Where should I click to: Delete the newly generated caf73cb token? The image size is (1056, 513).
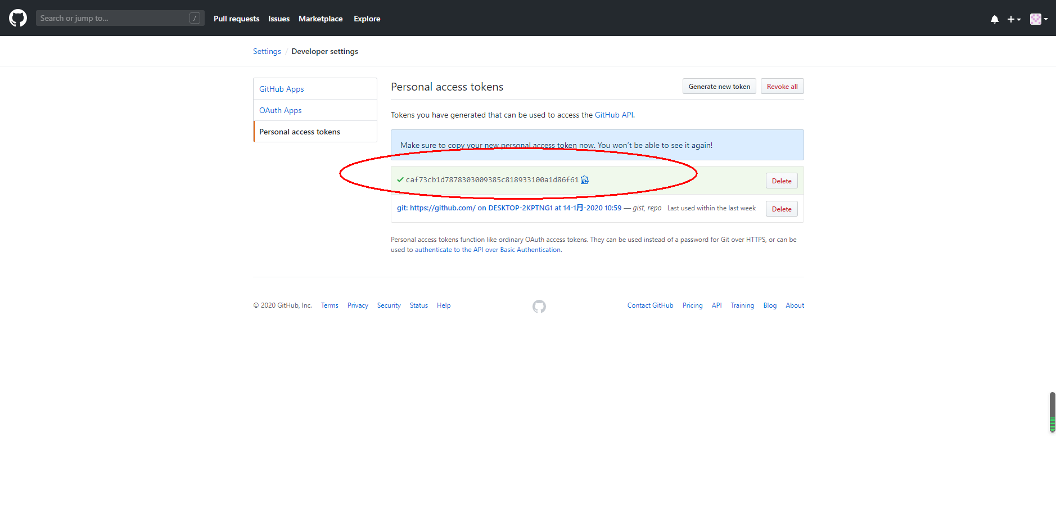[782, 181]
